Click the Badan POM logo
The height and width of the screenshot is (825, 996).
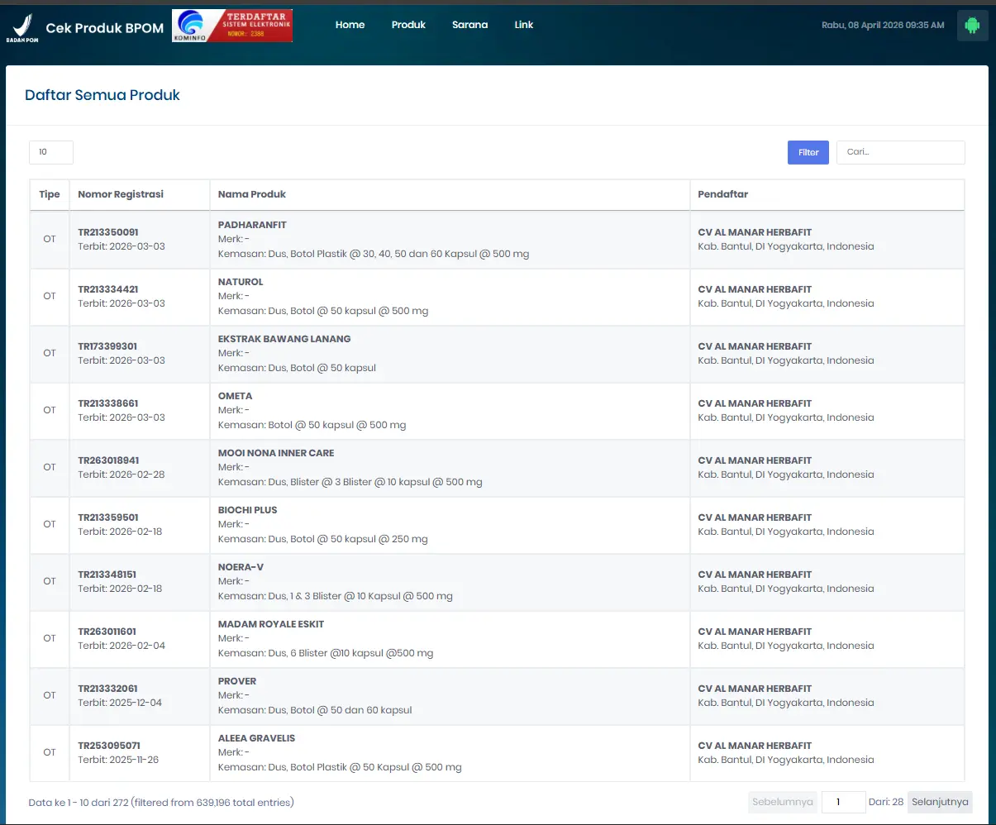point(22,27)
